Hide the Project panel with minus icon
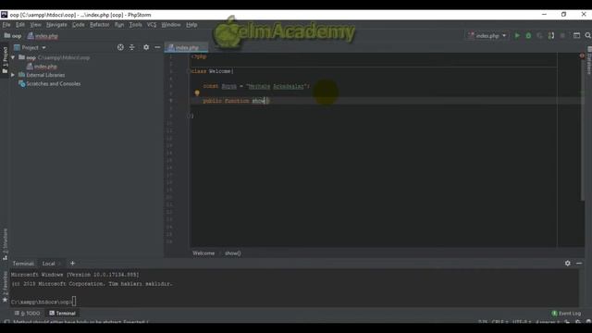592x333 pixels. point(157,47)
